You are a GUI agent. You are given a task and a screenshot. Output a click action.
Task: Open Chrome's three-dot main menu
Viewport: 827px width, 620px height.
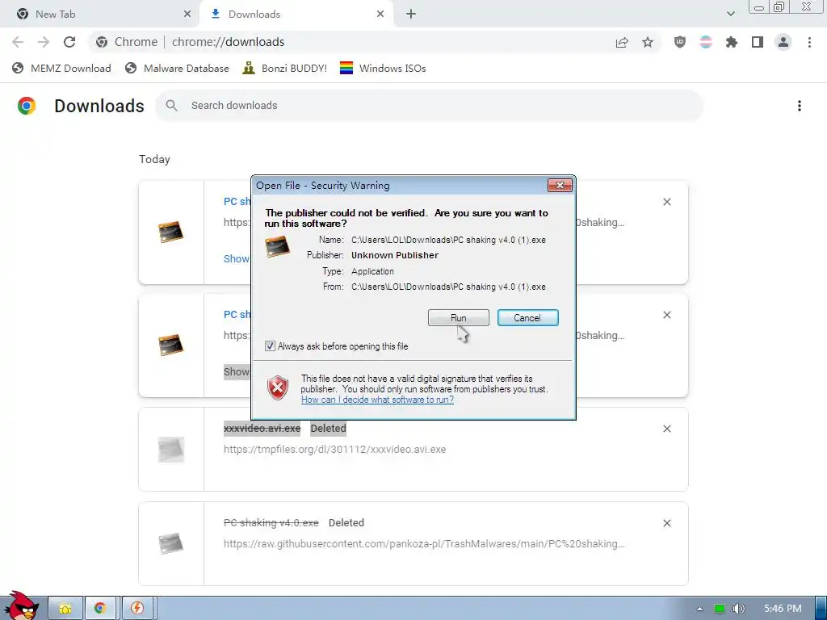tap(809, 42)
